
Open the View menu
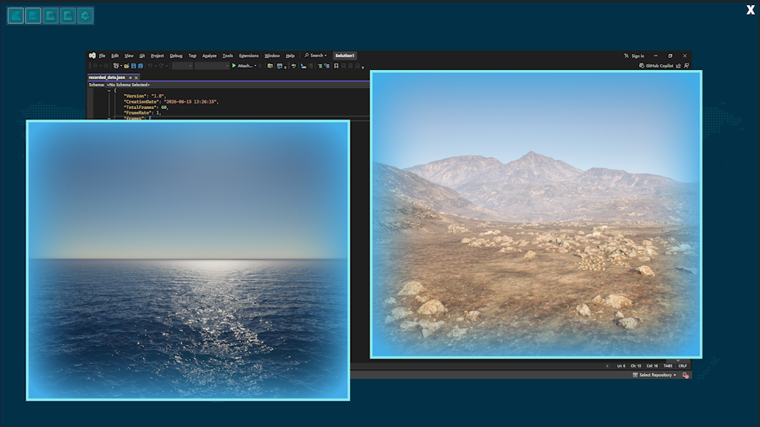coord(129,56)
